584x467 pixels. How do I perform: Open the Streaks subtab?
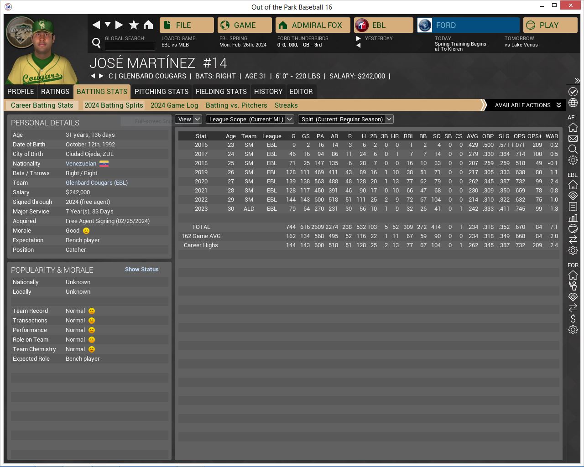286,105
